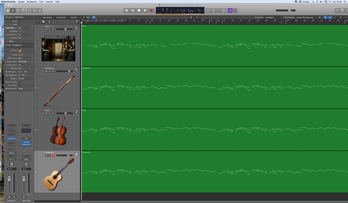This screenshot has width=348, height=203.
Task: Open the Einrasten Intelligent dropdown
Action: point(273,17)
